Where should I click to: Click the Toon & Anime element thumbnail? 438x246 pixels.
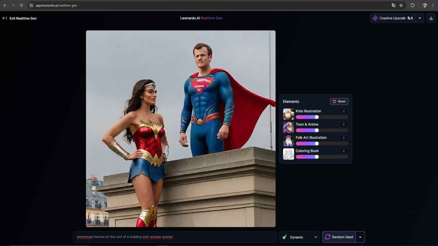pyautogui.click(x=288, y=127)
